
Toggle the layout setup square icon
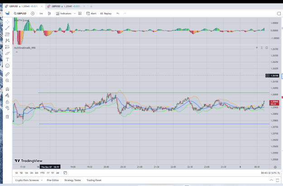279,14
